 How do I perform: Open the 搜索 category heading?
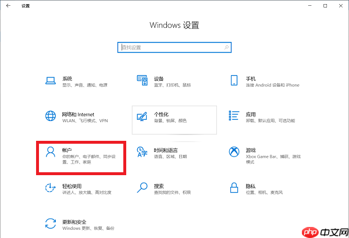point(159,186)
